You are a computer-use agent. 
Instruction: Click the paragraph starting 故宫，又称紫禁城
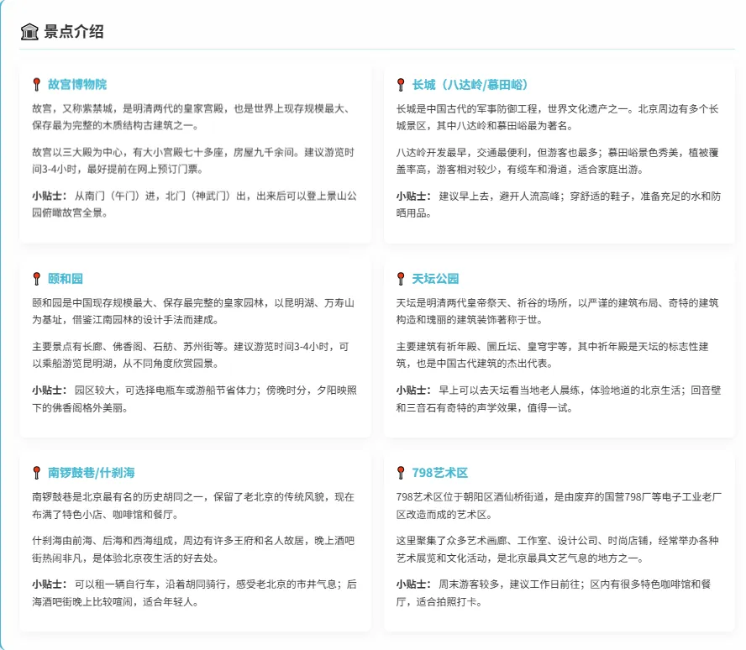coord(193,118)
